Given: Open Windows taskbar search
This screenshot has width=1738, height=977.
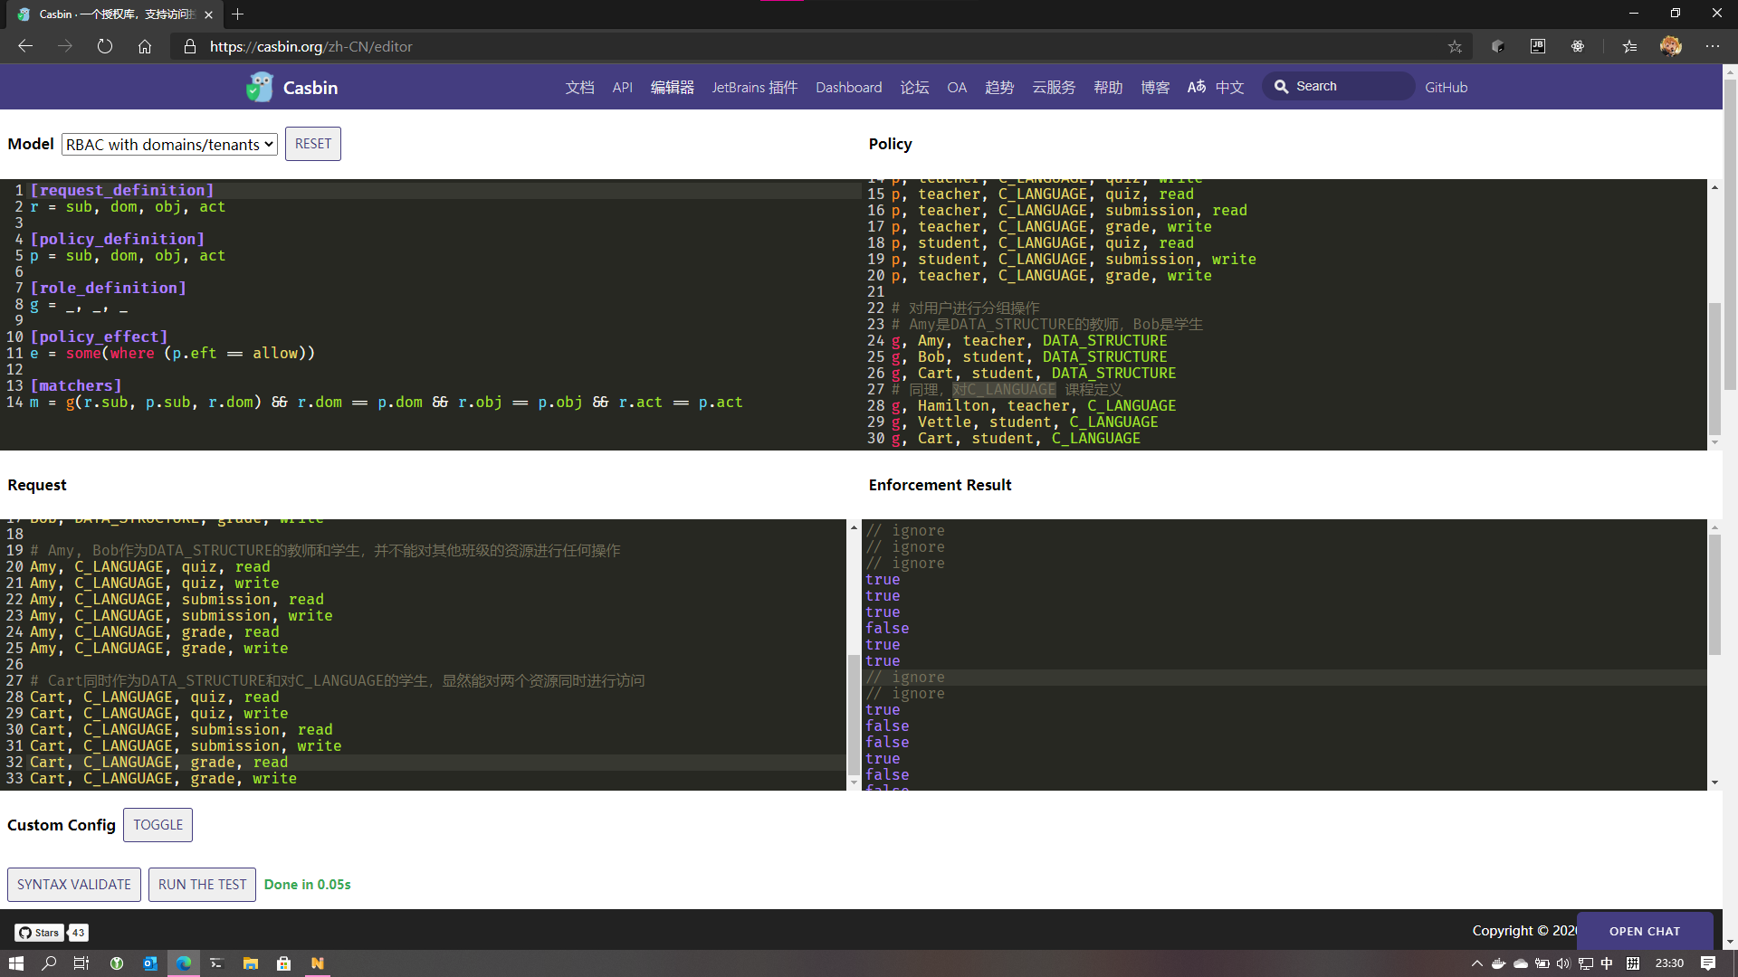Looking at the screenshot, I should (x=49, y=963).
